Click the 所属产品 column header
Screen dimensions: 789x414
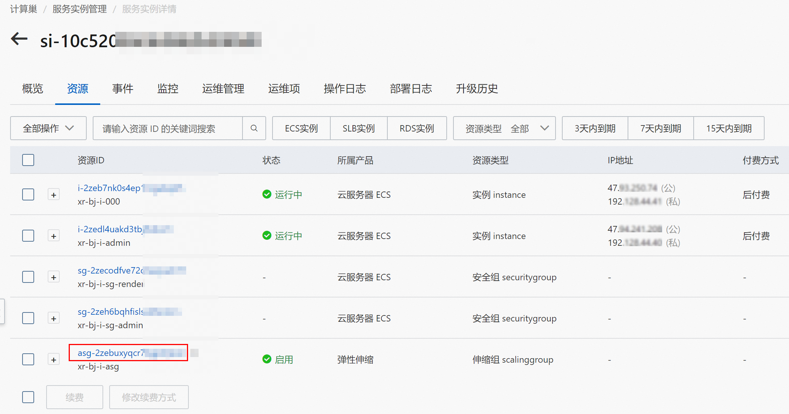(x=355, y=160)
